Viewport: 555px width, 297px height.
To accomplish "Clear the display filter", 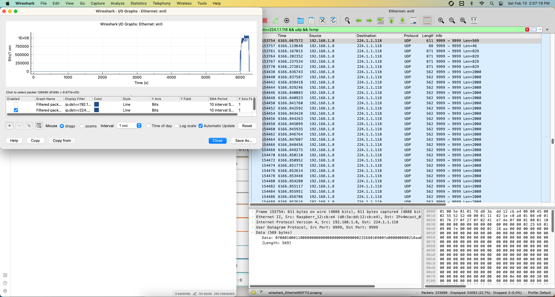I will click(x=527, y=29).
